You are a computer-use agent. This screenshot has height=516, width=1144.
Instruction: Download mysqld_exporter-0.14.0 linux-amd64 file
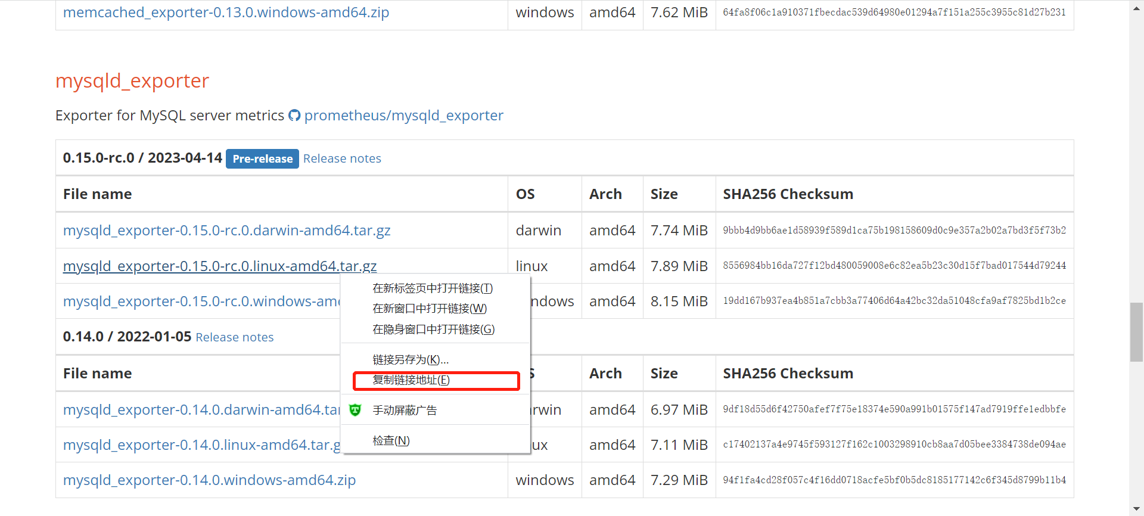tap(201, 445)
